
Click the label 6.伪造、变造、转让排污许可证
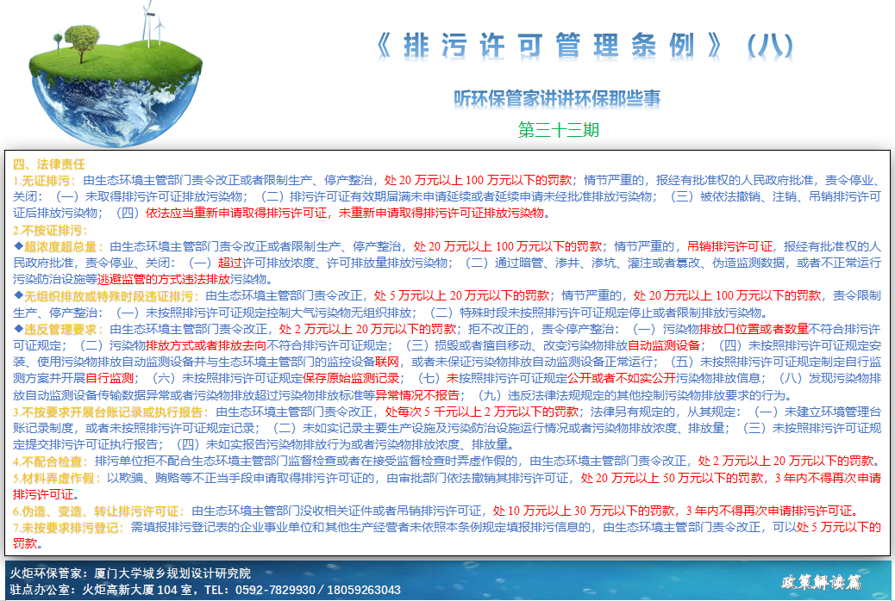point(97,511)
